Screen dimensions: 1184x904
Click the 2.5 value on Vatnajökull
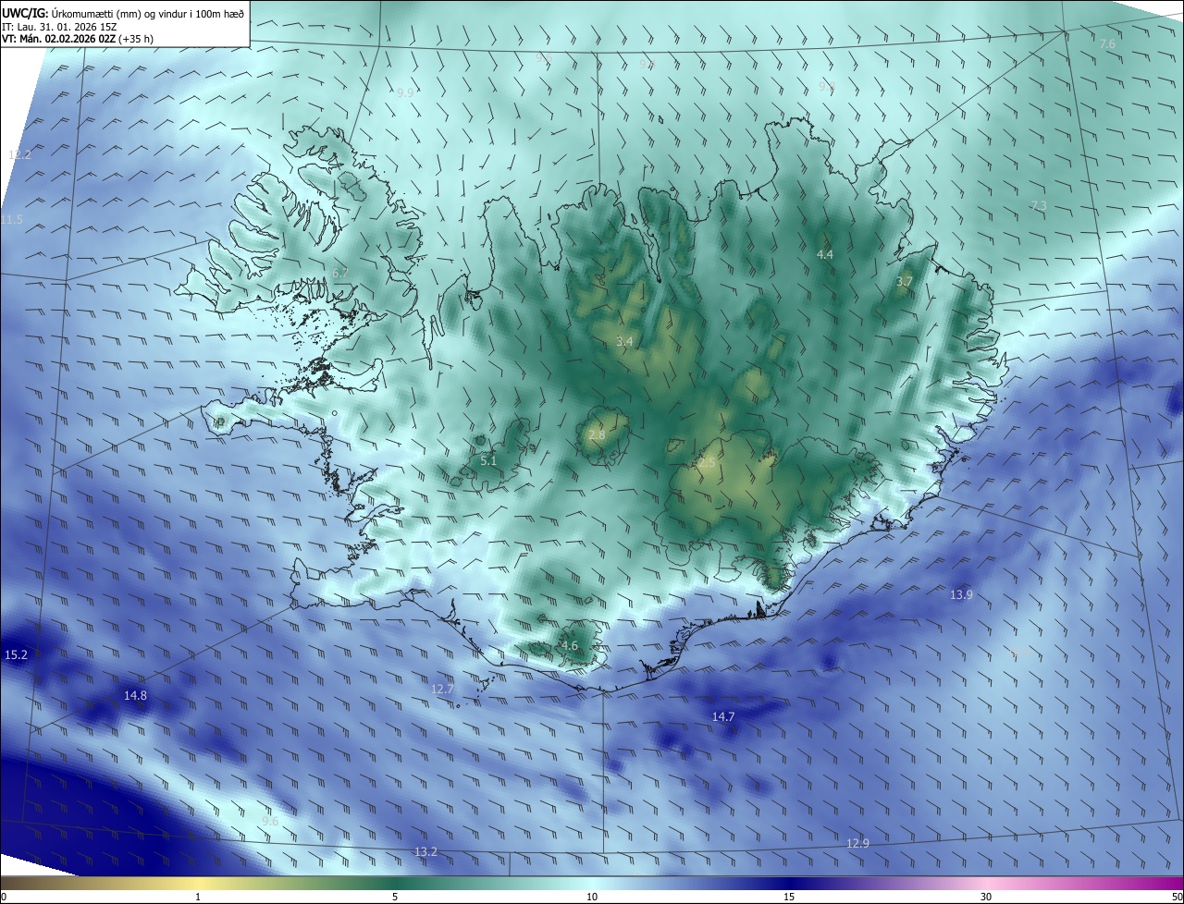pyautogui.click(x=706, y=462)
